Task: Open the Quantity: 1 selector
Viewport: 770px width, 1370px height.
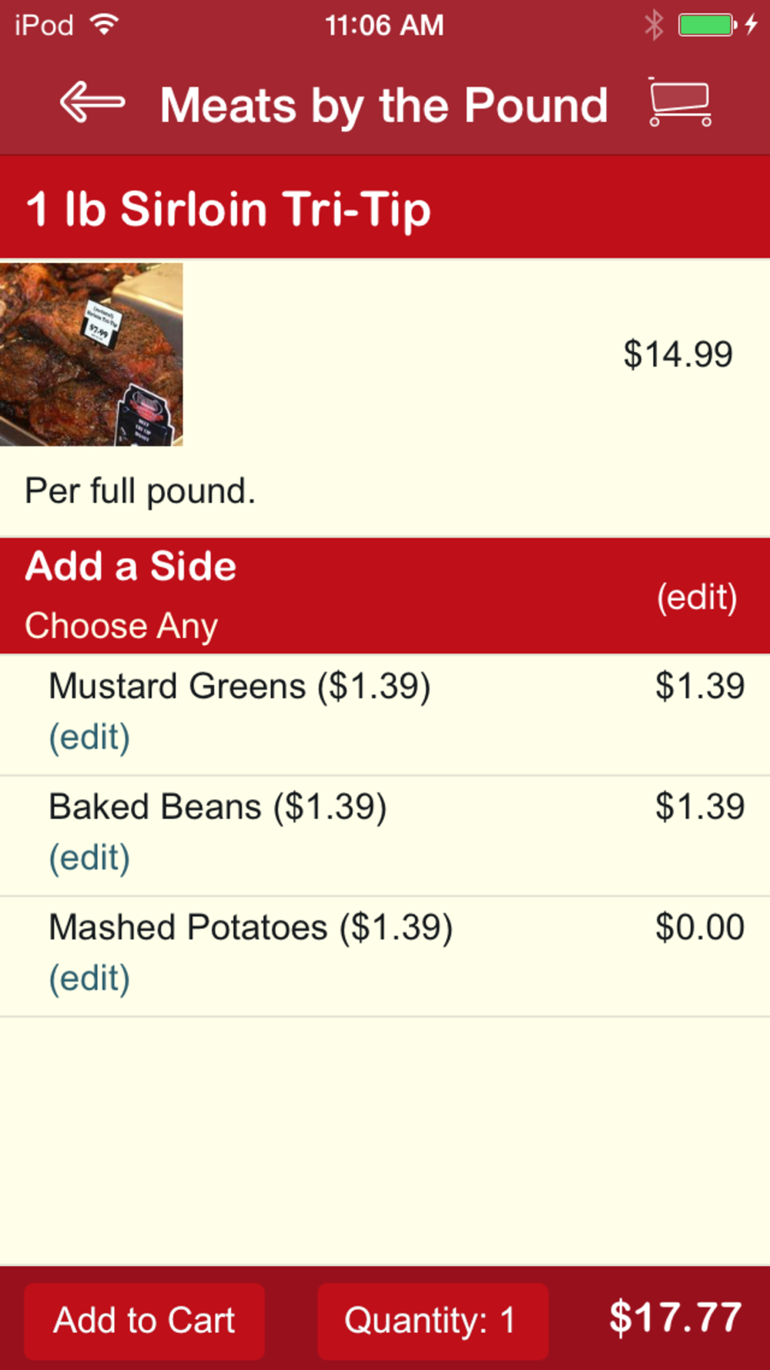Action: tap(433, 1321)
